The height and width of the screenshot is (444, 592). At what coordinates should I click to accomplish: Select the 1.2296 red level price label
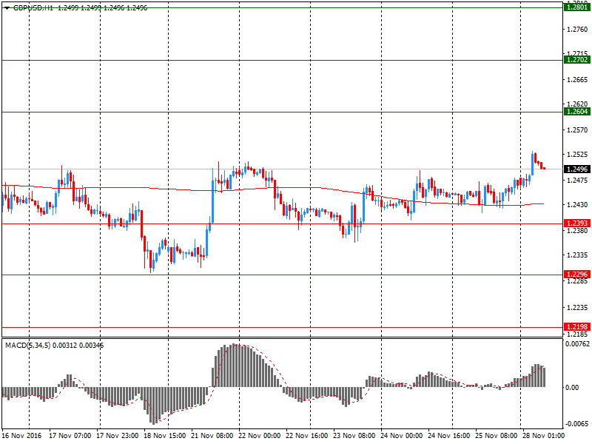coord(577,275)
